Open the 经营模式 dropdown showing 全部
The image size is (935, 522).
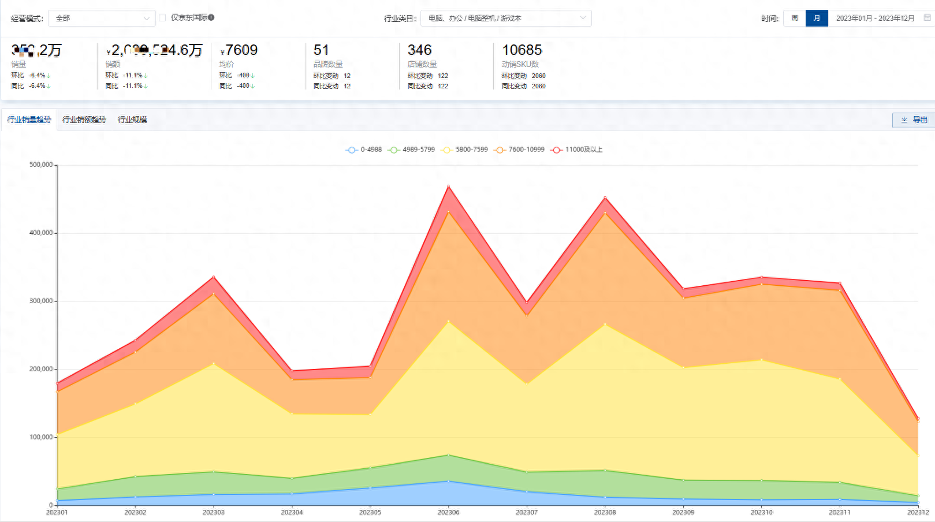click(x=102, y=18)
